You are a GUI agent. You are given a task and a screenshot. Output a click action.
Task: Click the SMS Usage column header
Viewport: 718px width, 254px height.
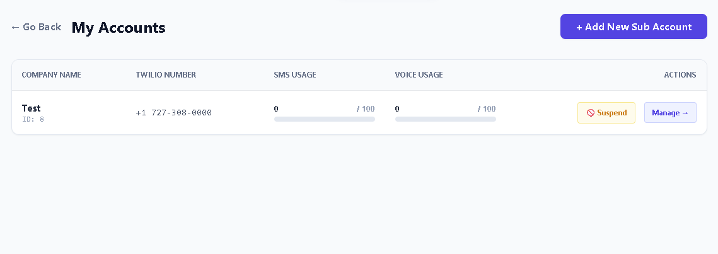(295, 74)
